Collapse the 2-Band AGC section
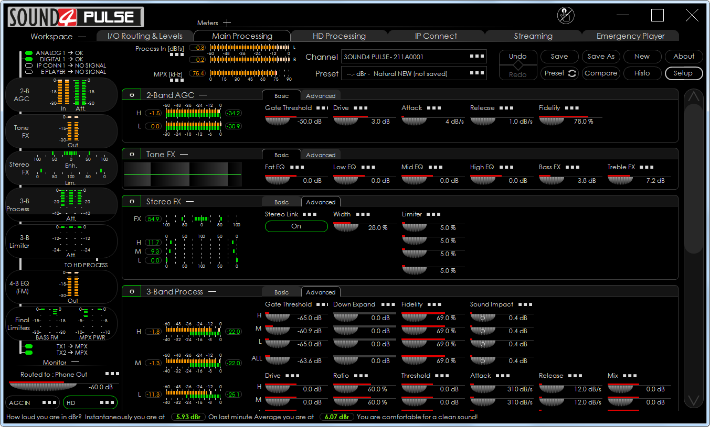This screenshot has width=710, height=427. coord(203,95)
